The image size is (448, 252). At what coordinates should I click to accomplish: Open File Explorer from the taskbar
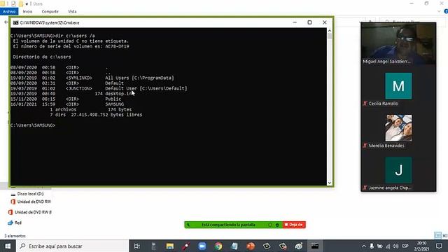[x=169, y=246]
